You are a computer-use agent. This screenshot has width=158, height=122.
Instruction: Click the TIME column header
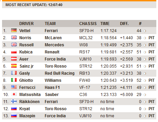(x=105, y=24)
